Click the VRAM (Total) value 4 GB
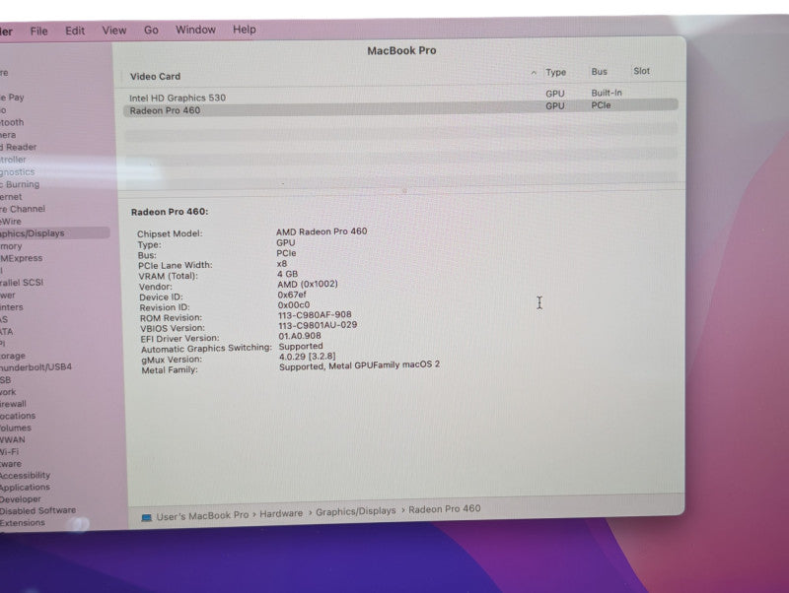789x593 pixels. click(287, 274)
